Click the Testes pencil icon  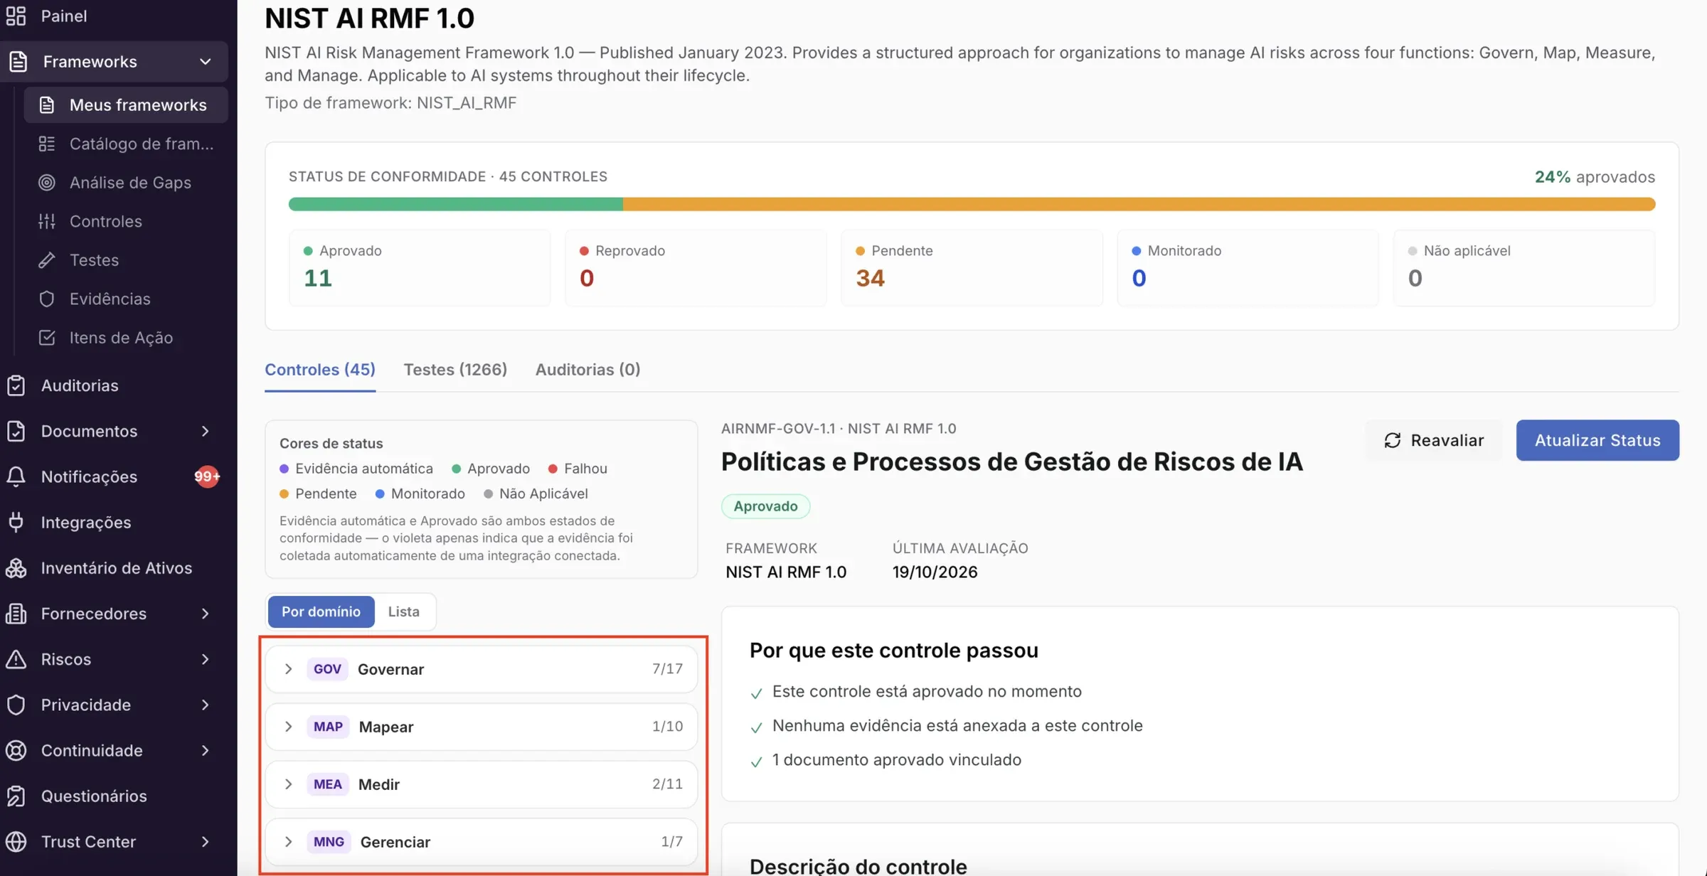tap(47, 260)
